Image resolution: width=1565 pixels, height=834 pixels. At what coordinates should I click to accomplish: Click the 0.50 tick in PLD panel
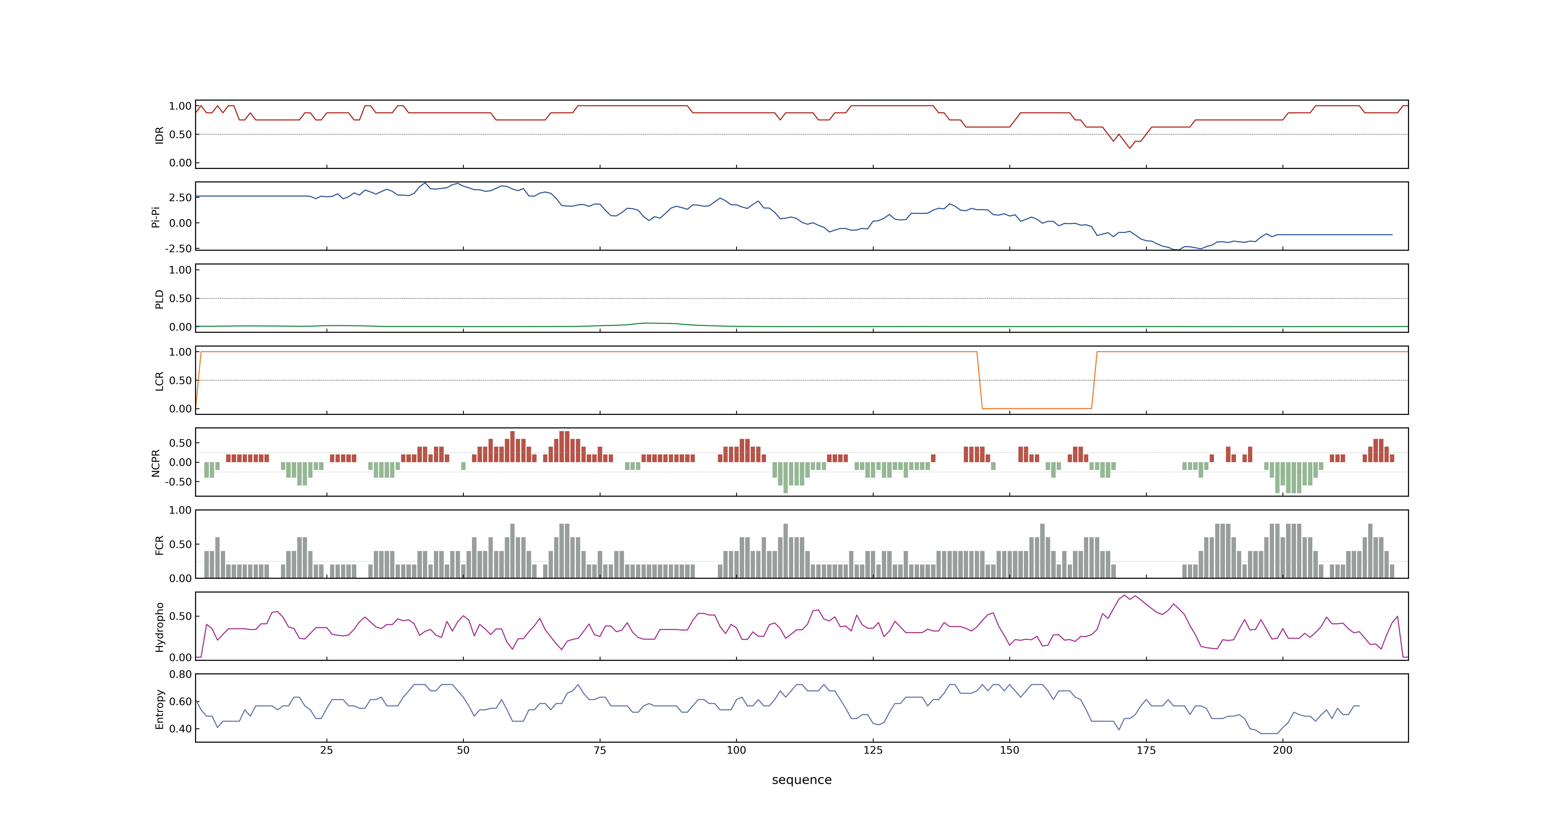point(181,299)
